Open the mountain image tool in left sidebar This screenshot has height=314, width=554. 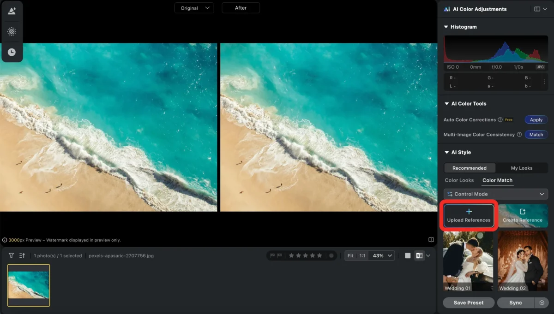pyautogui.click(x=12, y=11)
